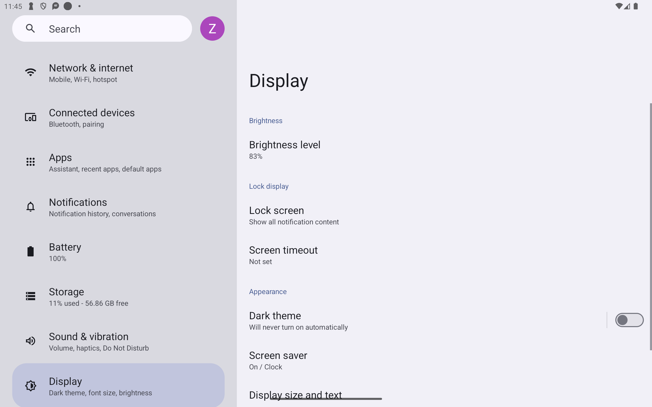Tap the Notifications bell icon

coord(31,207)
